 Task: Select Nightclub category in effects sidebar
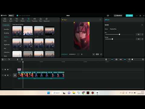pyautogui.click(x=7, y=45)
